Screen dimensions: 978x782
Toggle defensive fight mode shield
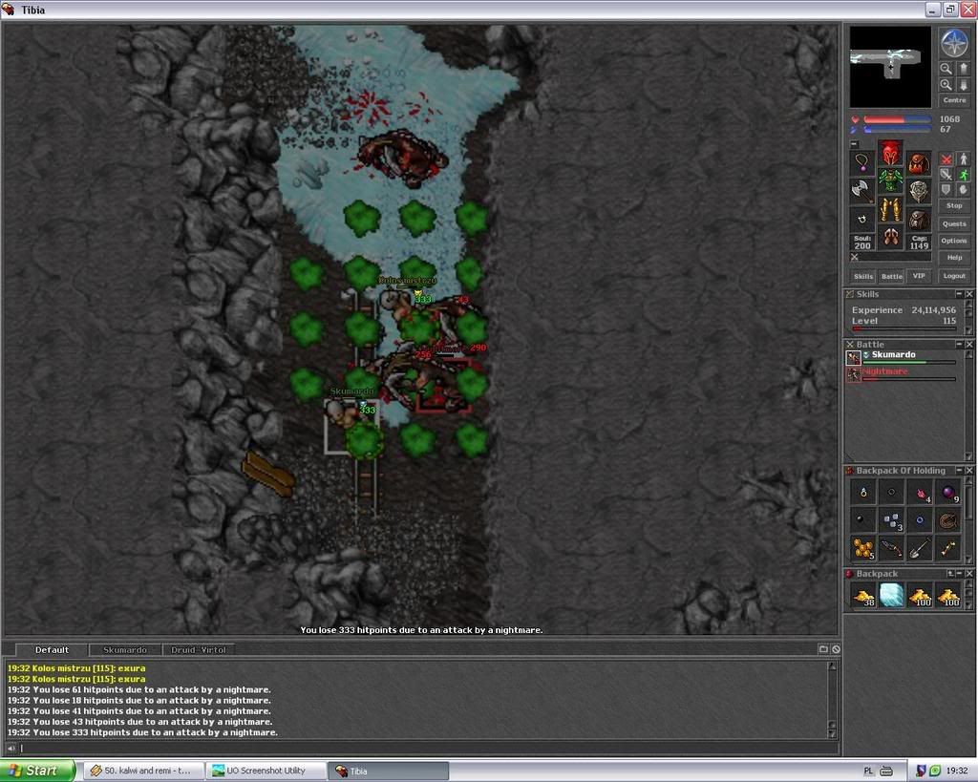point(946,190)
